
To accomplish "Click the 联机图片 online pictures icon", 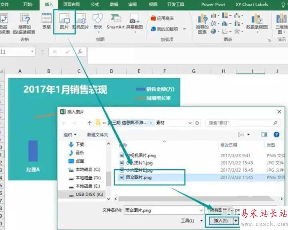I will [81, 21].
